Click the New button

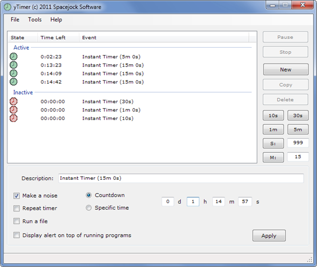click(x=286, y=69)
